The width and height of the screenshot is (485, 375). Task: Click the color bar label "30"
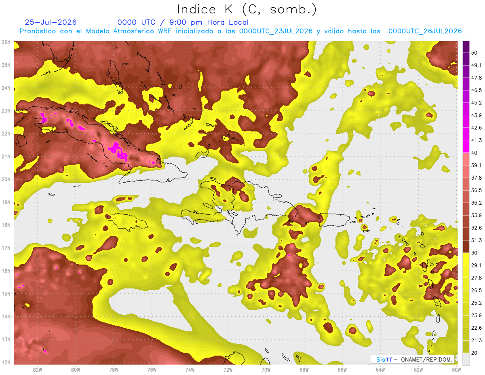[475, 253]
